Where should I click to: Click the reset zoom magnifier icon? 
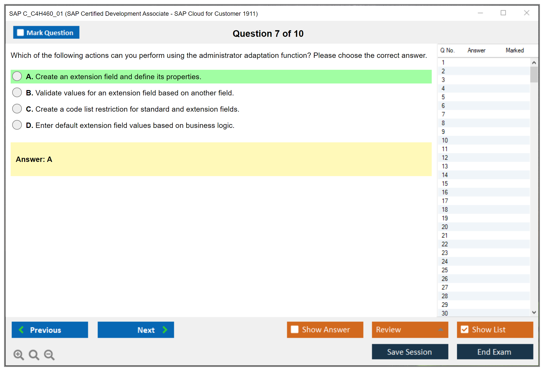[34, 354]
